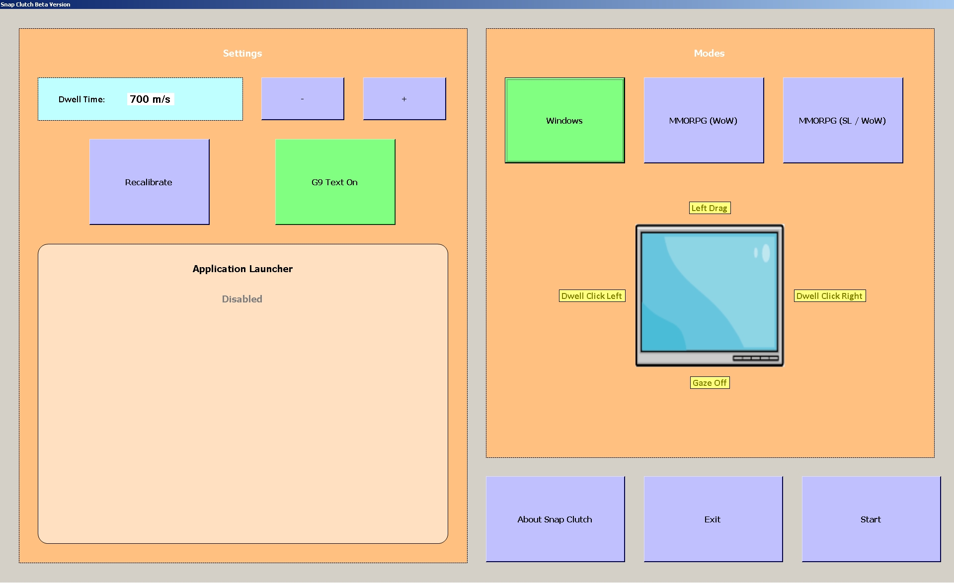The image size is (954, 583).
Task: Click the Dwell Click Right label
Action: pyautogui.click(x=829, y=296)
